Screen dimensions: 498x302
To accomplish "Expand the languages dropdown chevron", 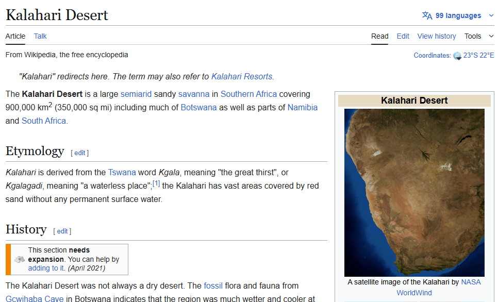I will tap(491, 15).
